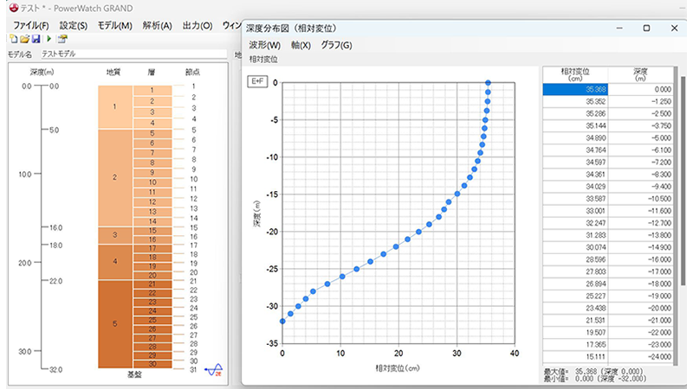Image resolution: width=693 pixels, height=389 pixels.
Task: Expand the グラフ(G) graph menu
Action: [336, 45]
